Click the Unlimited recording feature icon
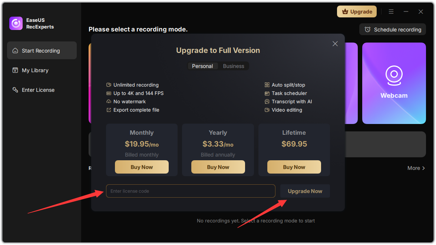Viewport: 436px width, 245px height. (109, 85)
